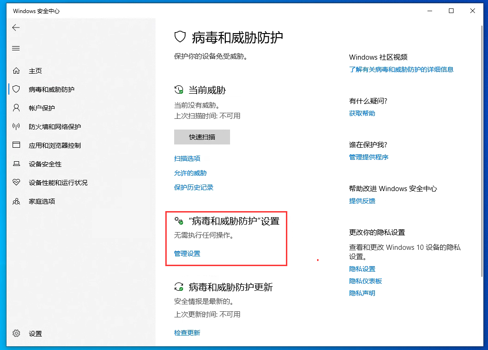Open the 扫描选项 link
The width and height of the screenshot is (488, 350).
pos(187,158)
